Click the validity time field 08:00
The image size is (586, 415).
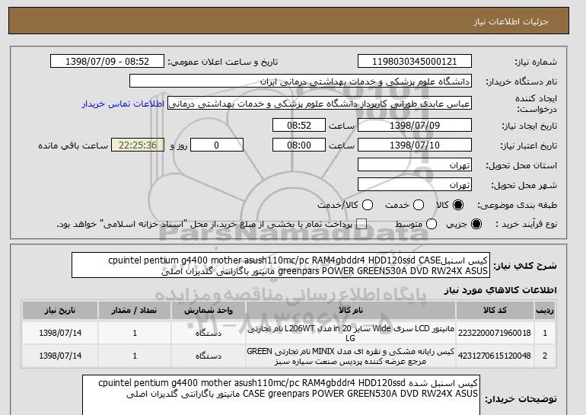tap(299, 145)
